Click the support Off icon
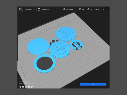The image size is (127, 95). (88, 9)
